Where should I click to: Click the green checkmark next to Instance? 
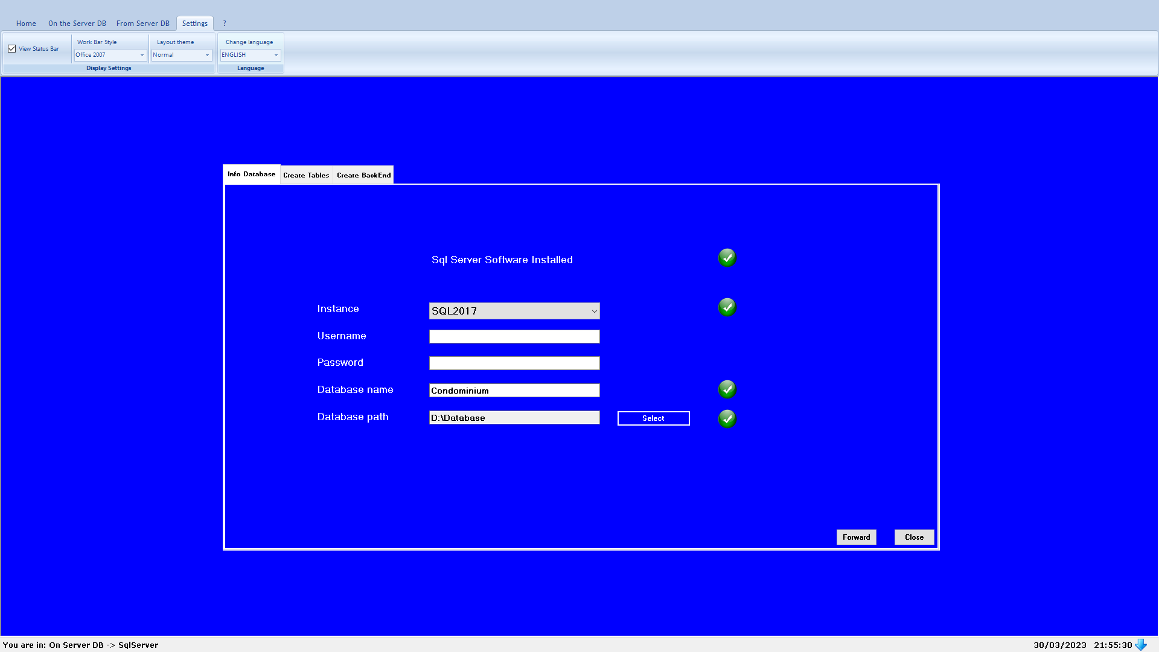pyautogui.click(x=727, y=307)
